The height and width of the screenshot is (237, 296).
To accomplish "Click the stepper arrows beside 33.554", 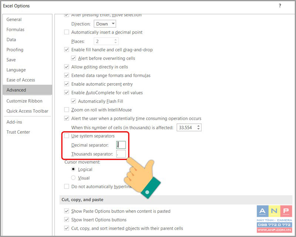I will pos(198,127).
